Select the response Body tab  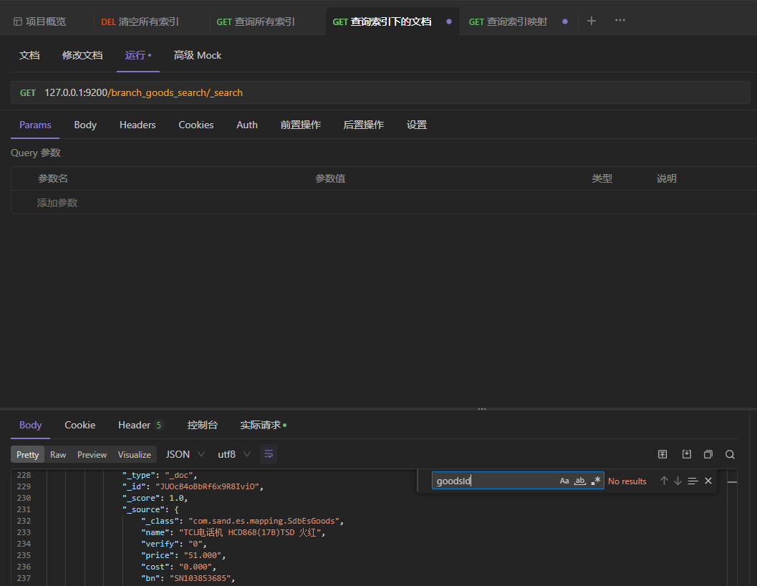[x=30, y=425]
